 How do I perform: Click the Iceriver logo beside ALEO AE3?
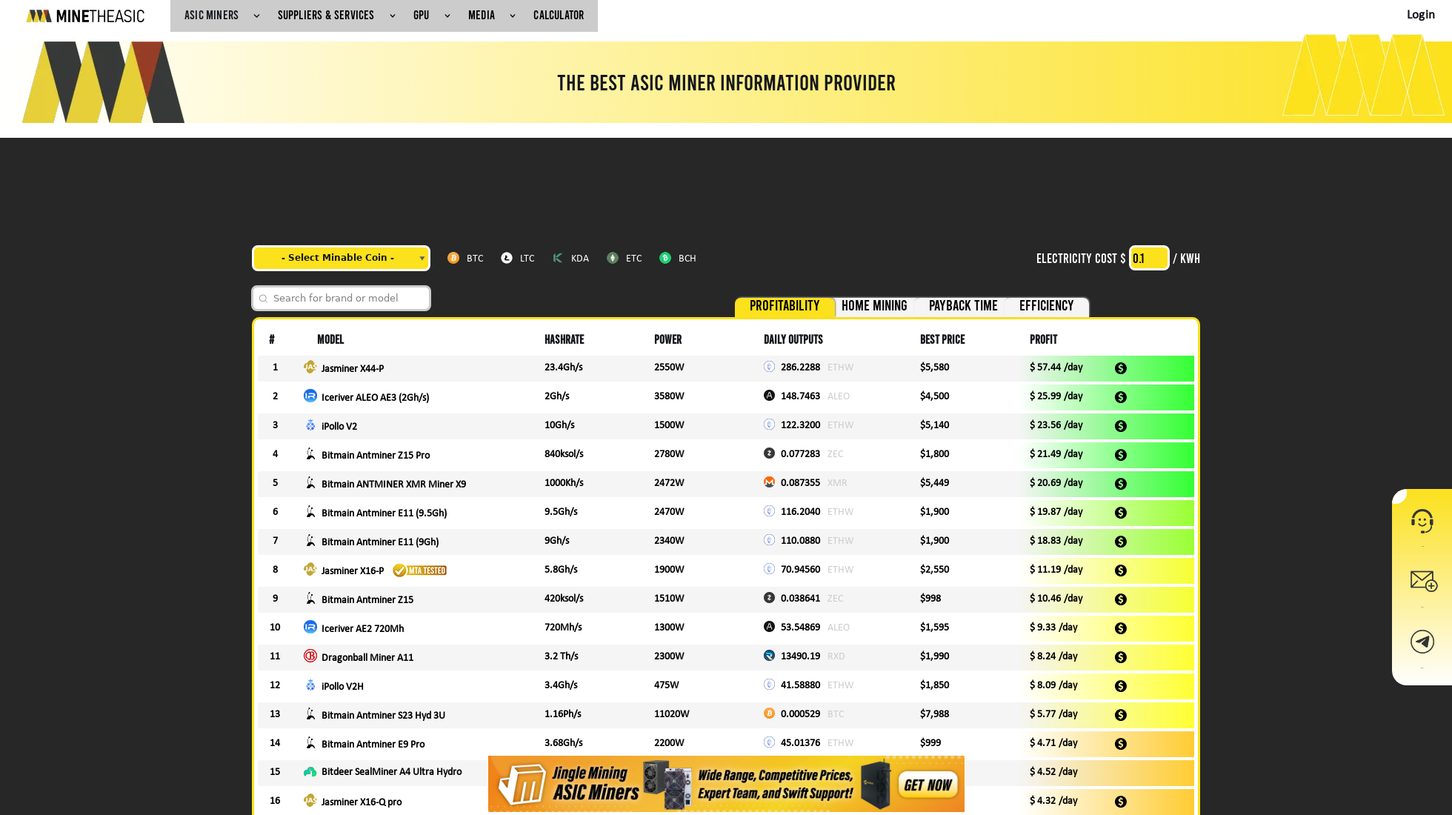pyautogui.click(x=310, y=396)
